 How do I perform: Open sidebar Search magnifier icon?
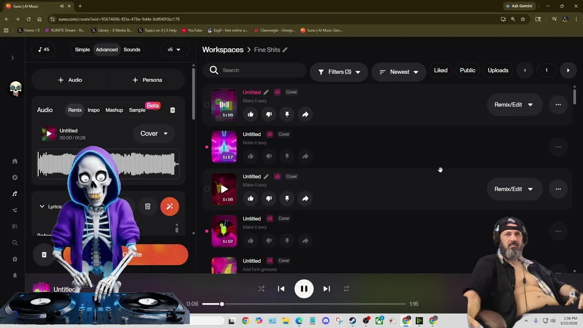point(15,243)
